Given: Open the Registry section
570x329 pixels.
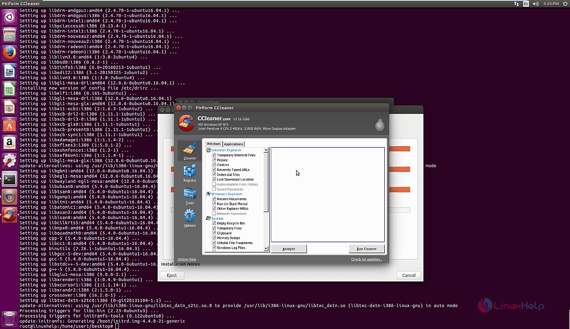Looking at the screenshot, I should [190, 173].
